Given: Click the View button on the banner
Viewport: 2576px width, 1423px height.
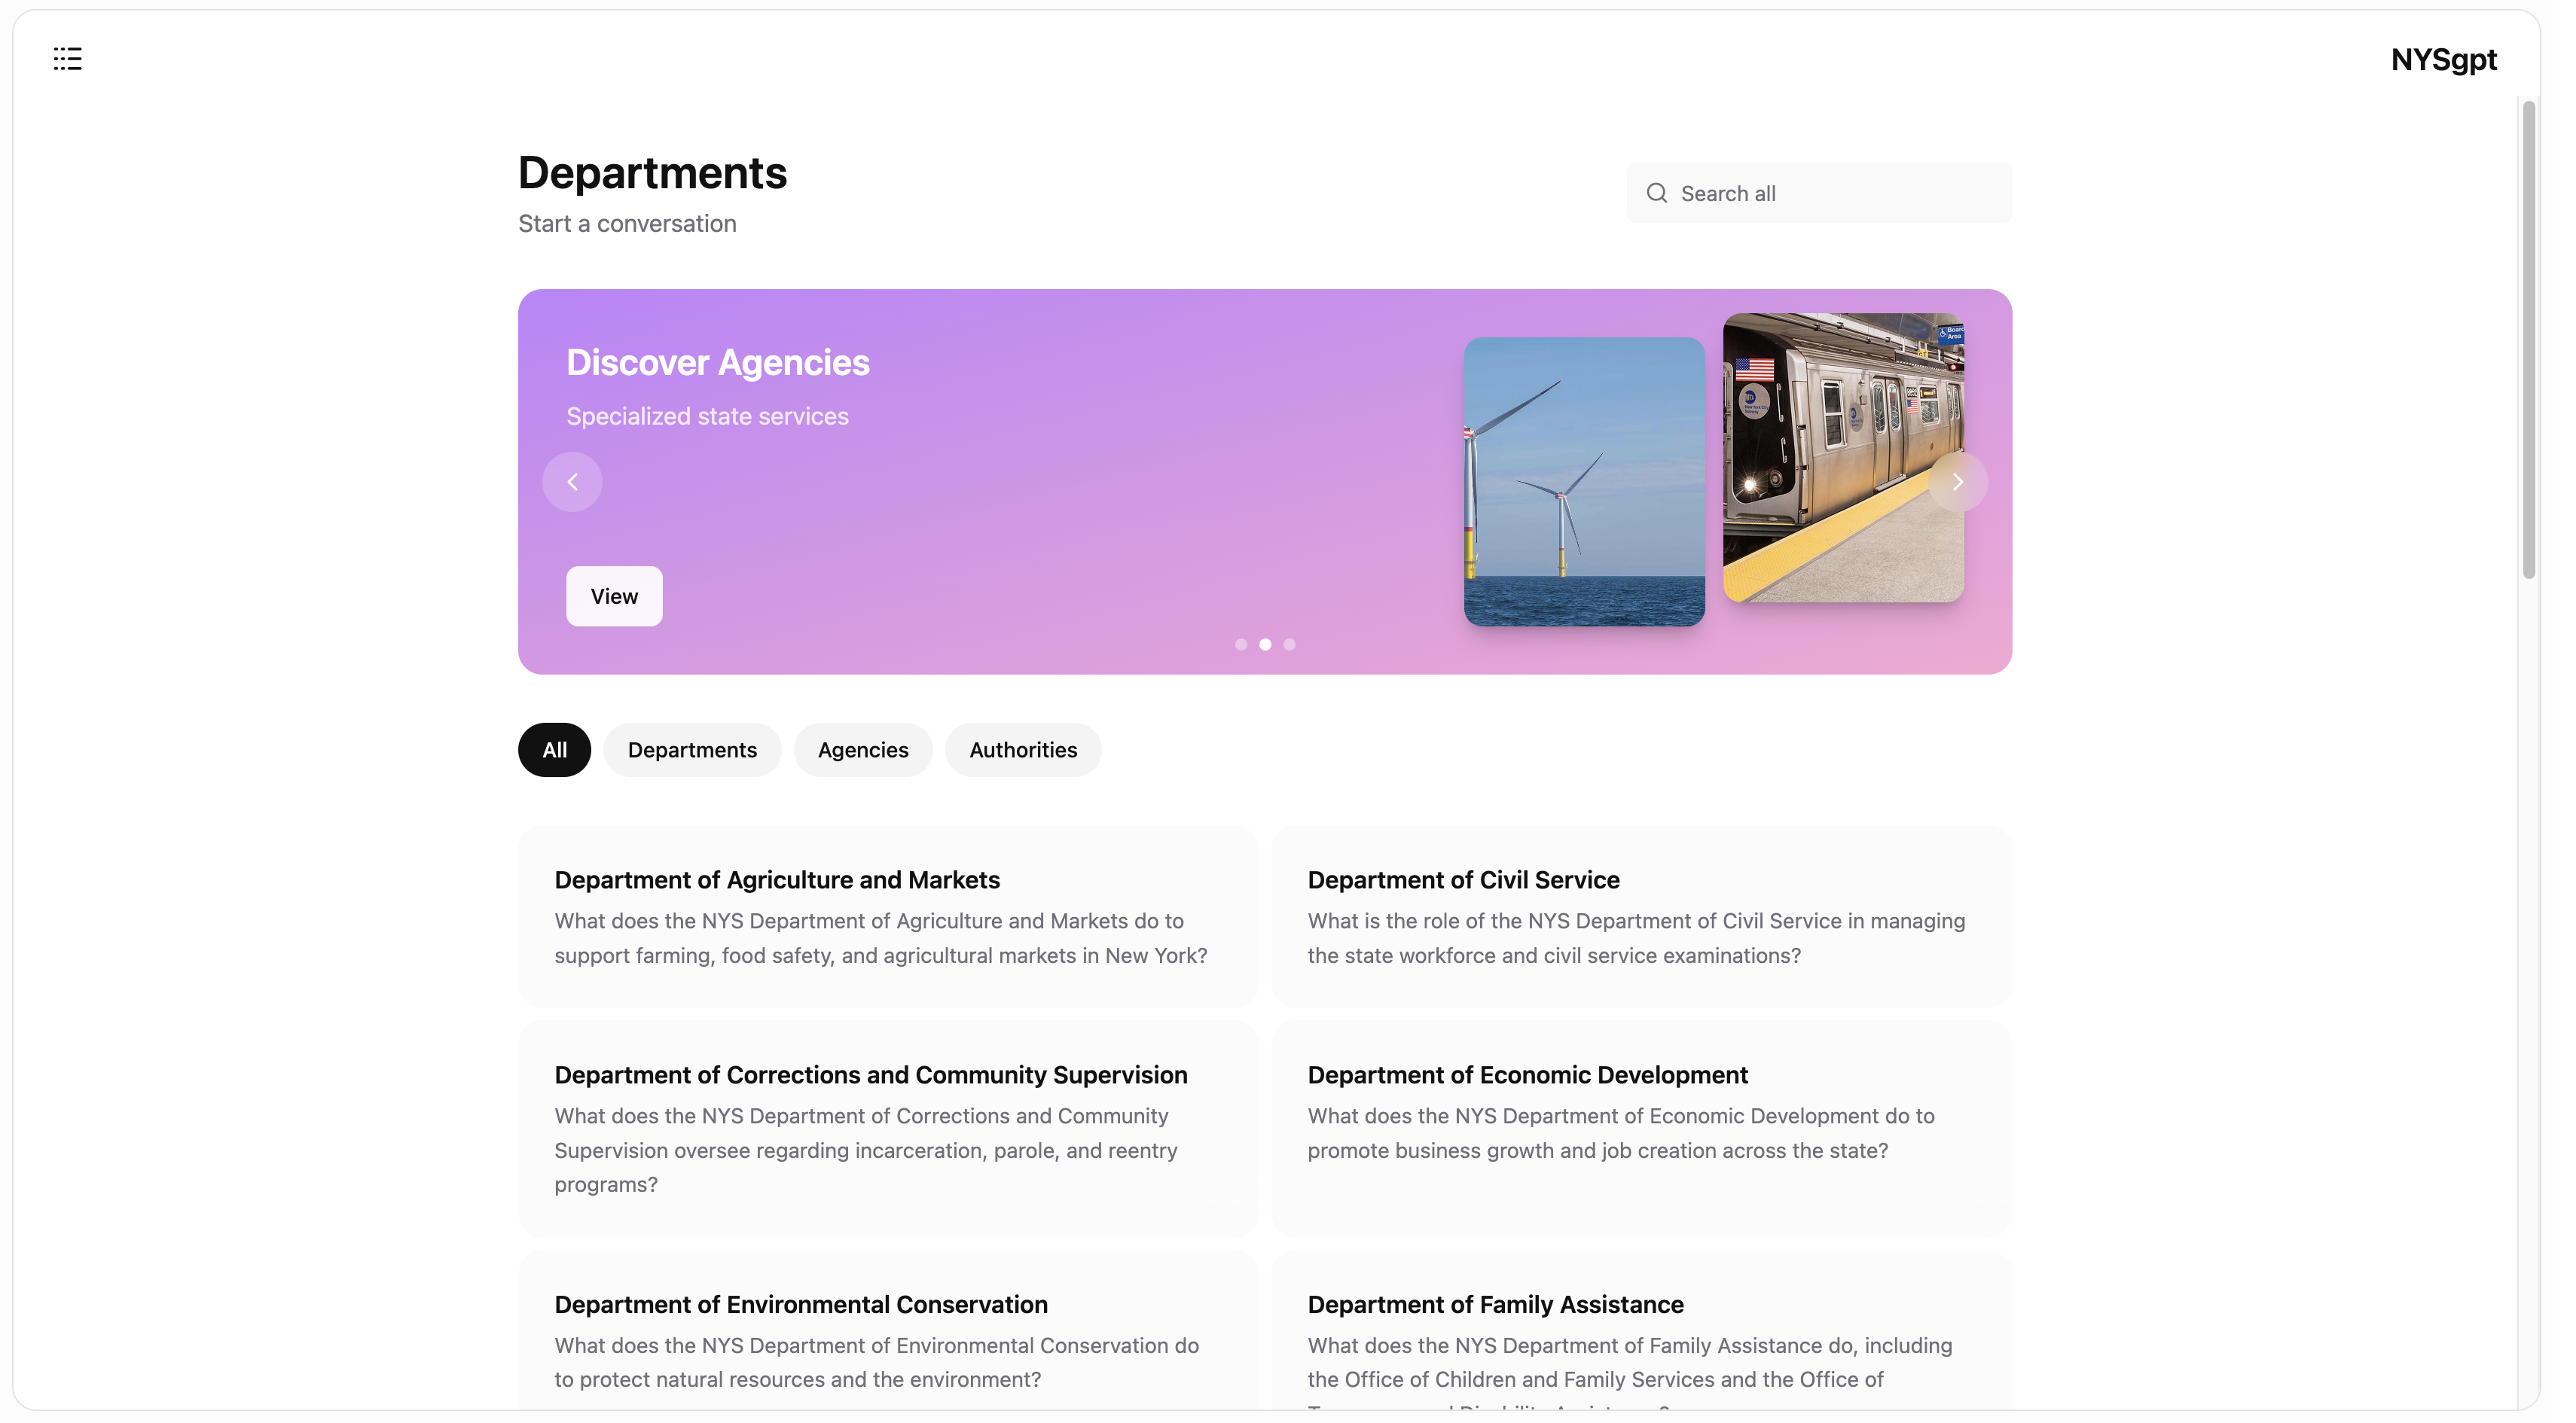Looking at the screenshot, I should click(613, 596).
